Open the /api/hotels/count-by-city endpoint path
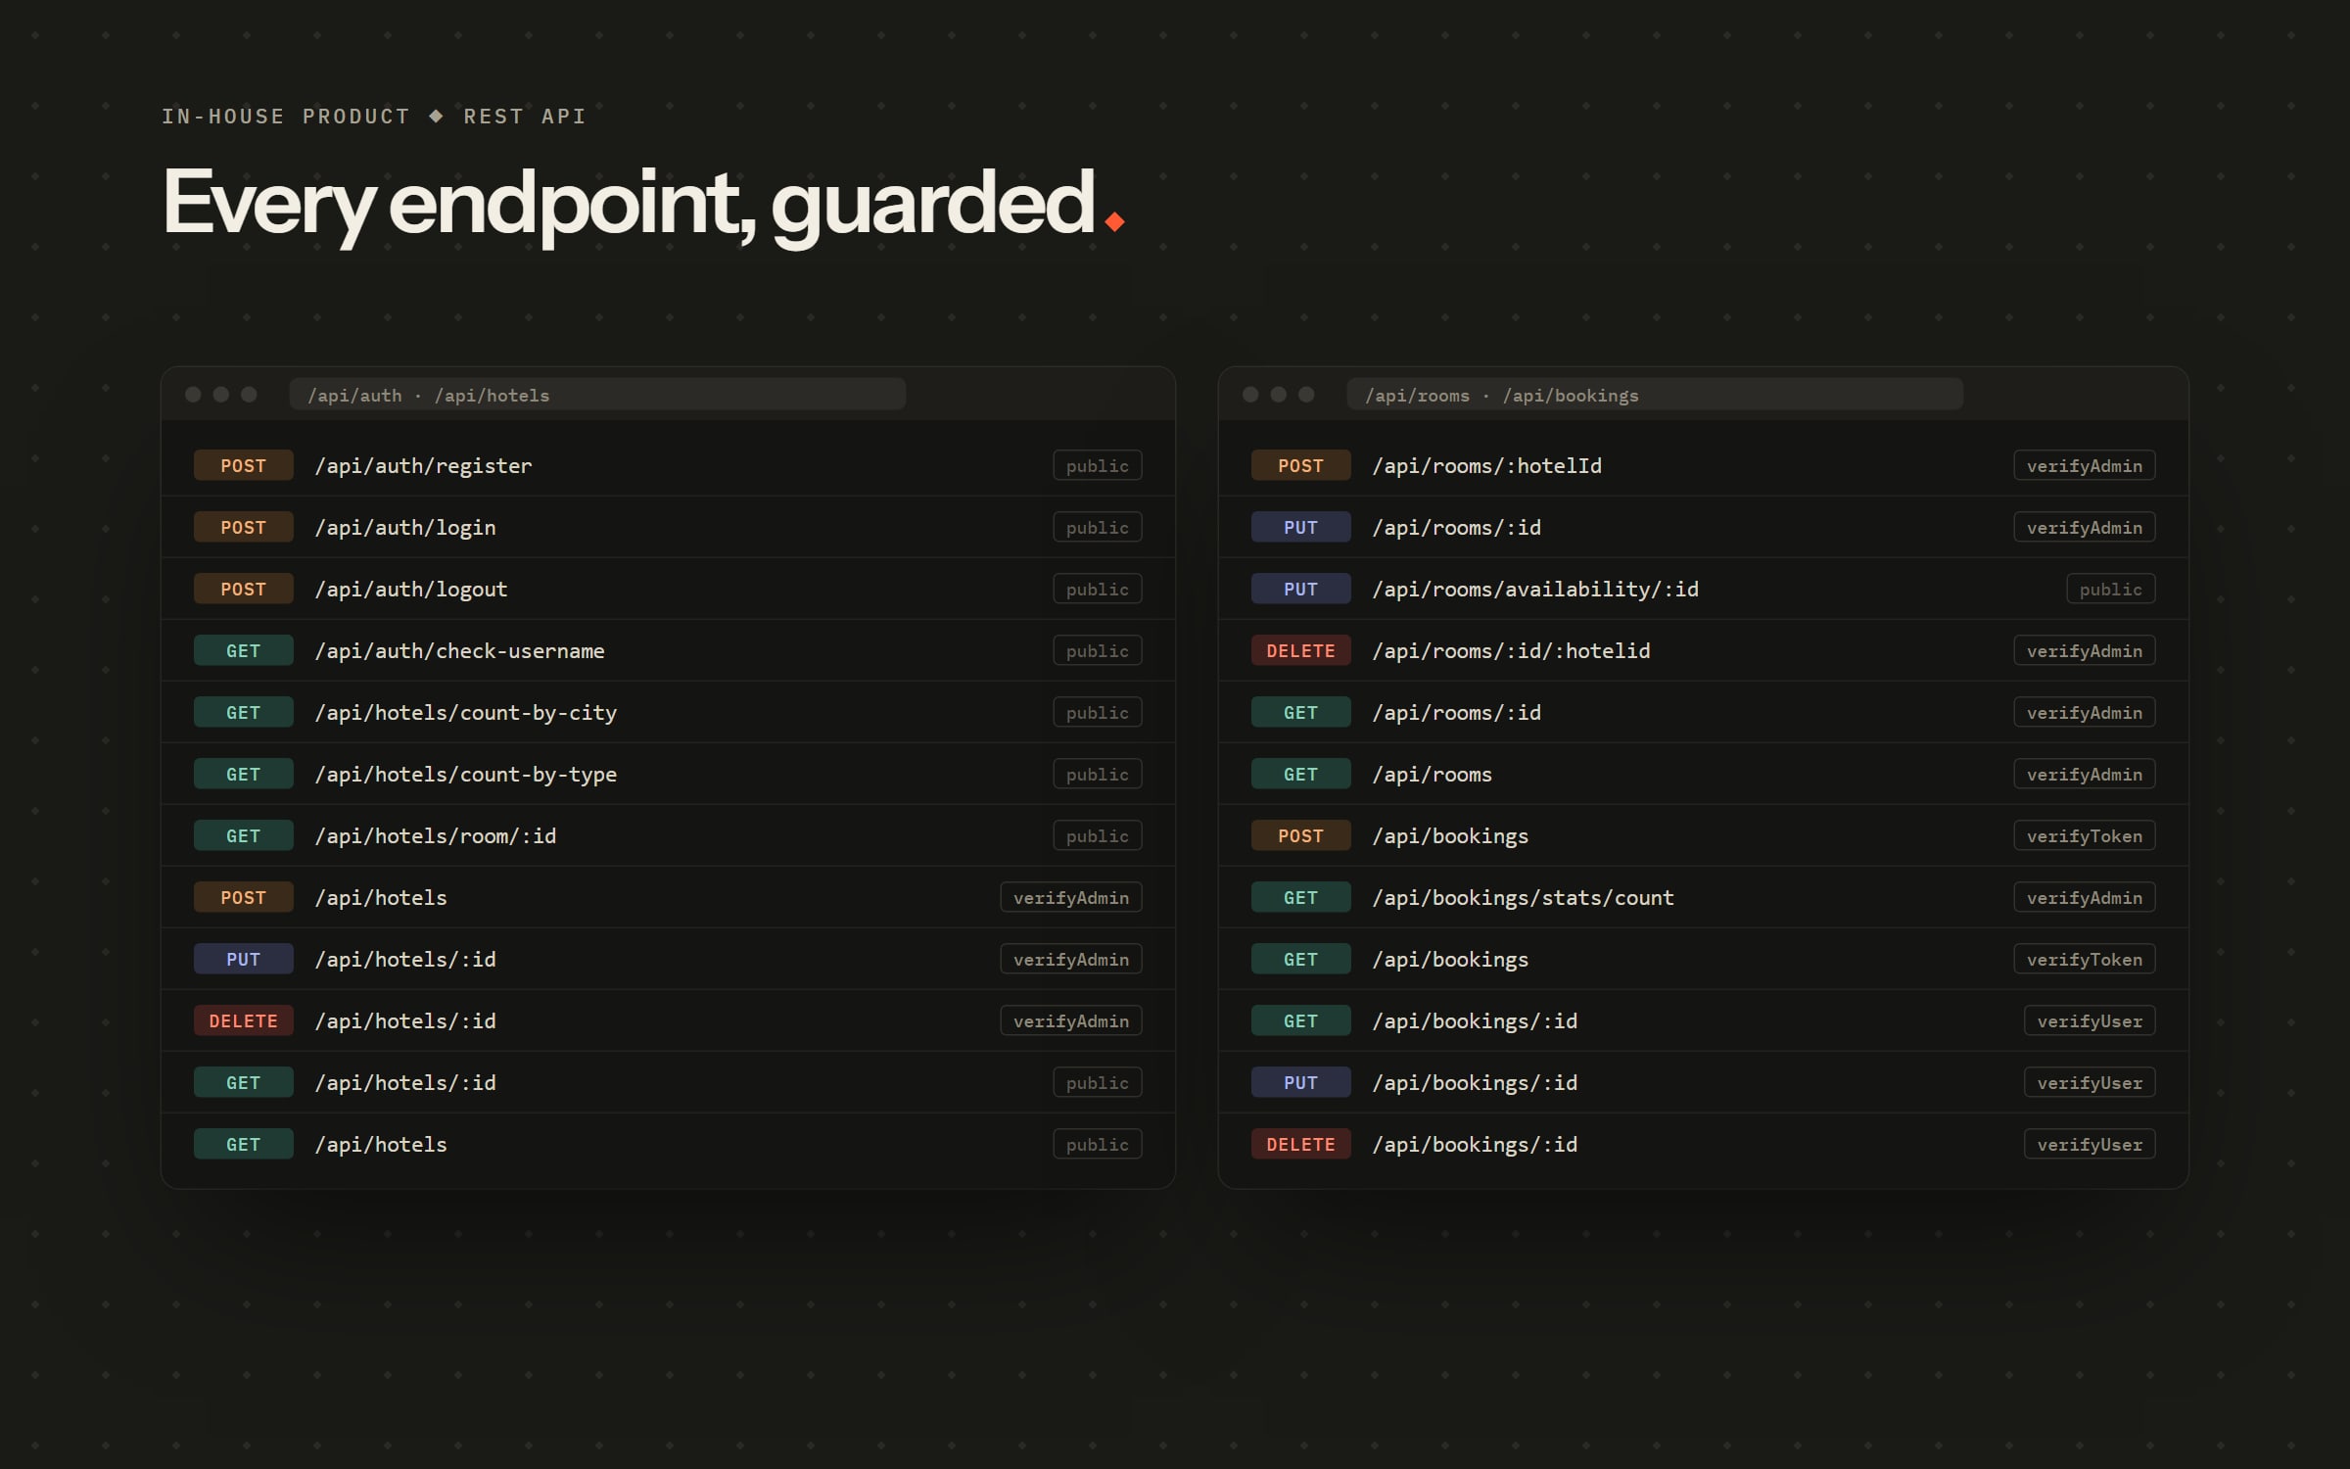Screen dimensions: 2350x1469 466,712
